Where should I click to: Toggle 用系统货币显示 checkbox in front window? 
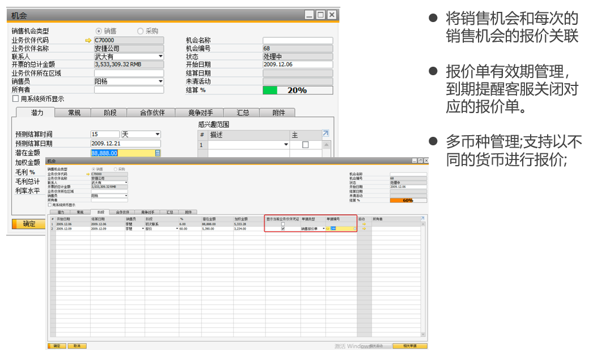coord(49,205)
